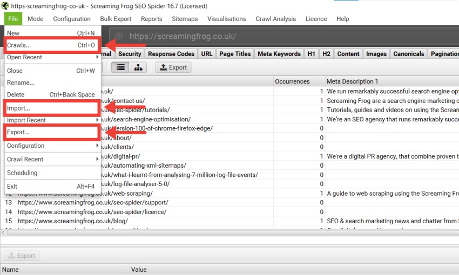The image size is (459, 275).
Task: Click the Value column header
Action: coord(294,269)
